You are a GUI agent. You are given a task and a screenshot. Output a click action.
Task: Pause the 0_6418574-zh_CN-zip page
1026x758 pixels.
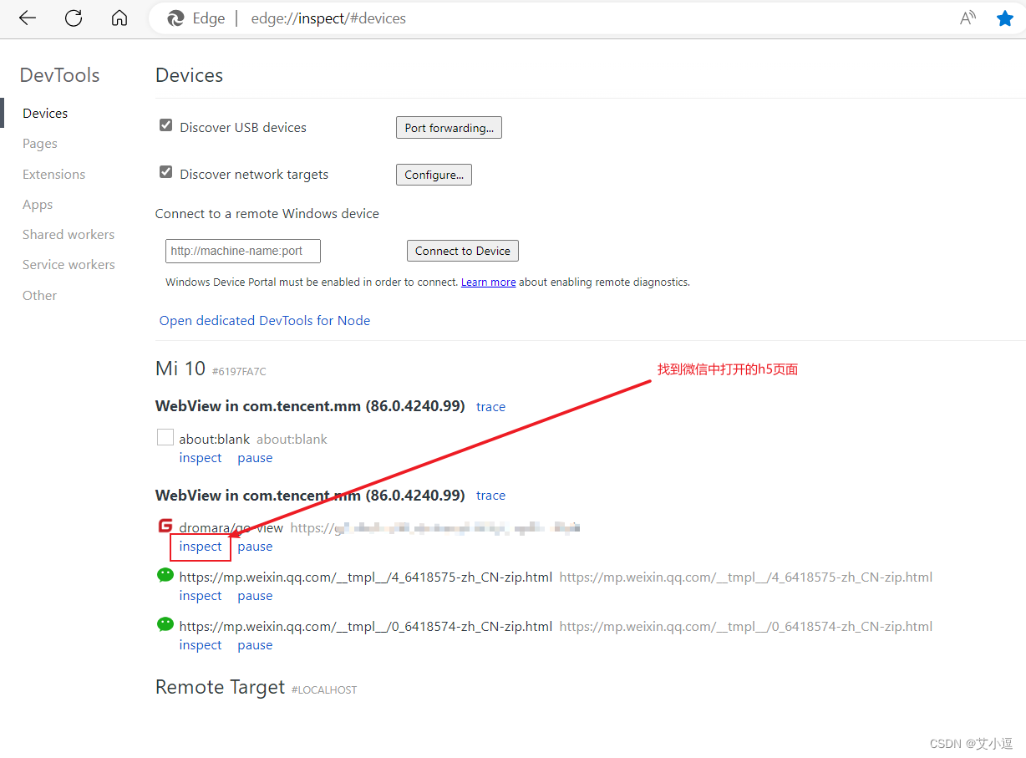click(x=255, y=645)
